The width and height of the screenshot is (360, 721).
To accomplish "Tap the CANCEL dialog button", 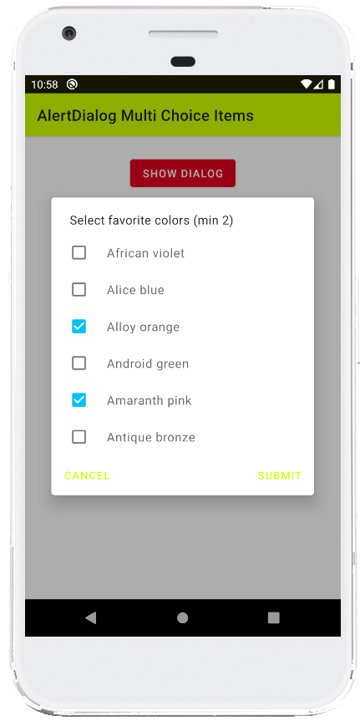I will click(87, 475).
